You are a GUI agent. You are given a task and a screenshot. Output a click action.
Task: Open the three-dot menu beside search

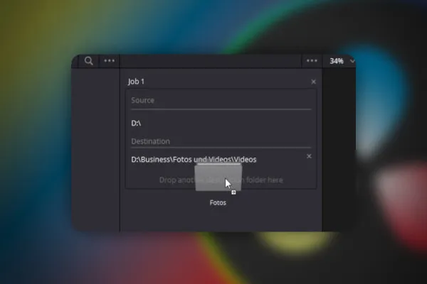click(x=109, y=61)
